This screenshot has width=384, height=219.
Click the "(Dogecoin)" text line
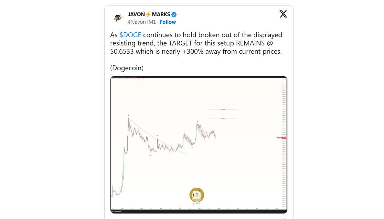pyautogui.click(x=127, y=68)
